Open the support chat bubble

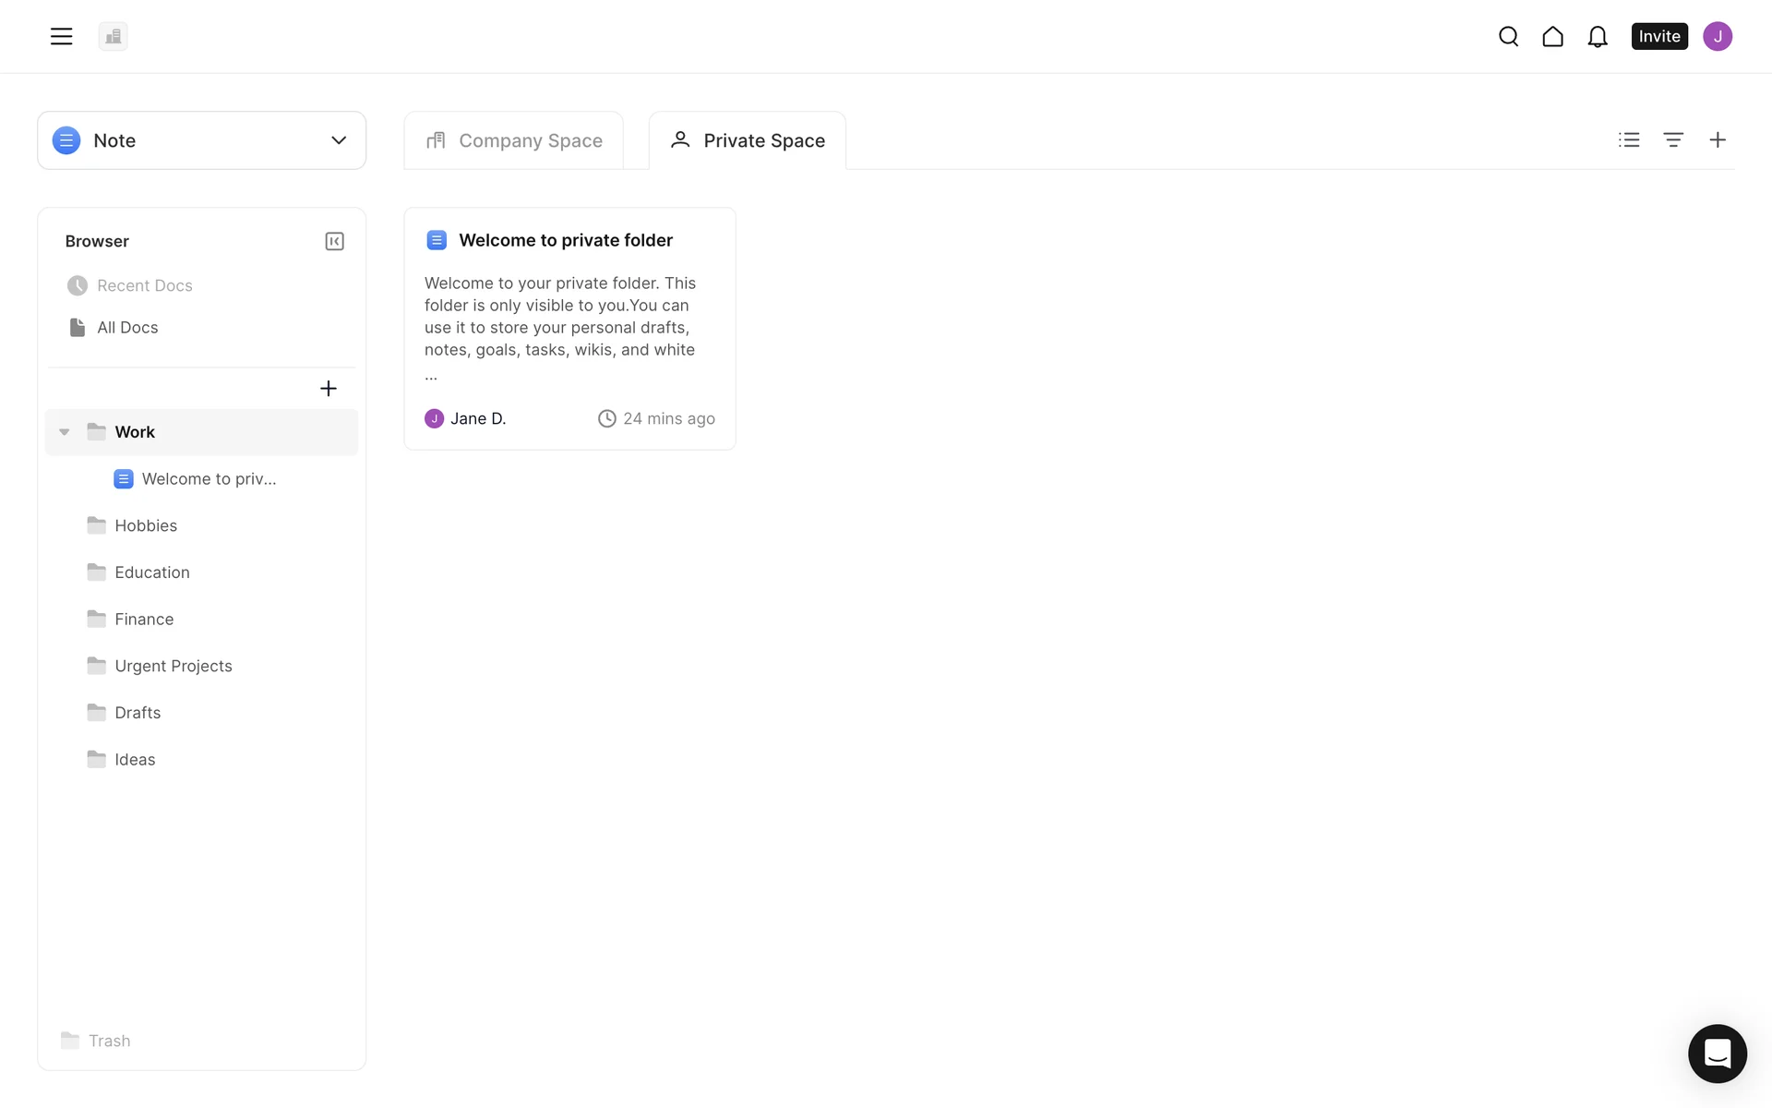click(x=1717, y=1053)
